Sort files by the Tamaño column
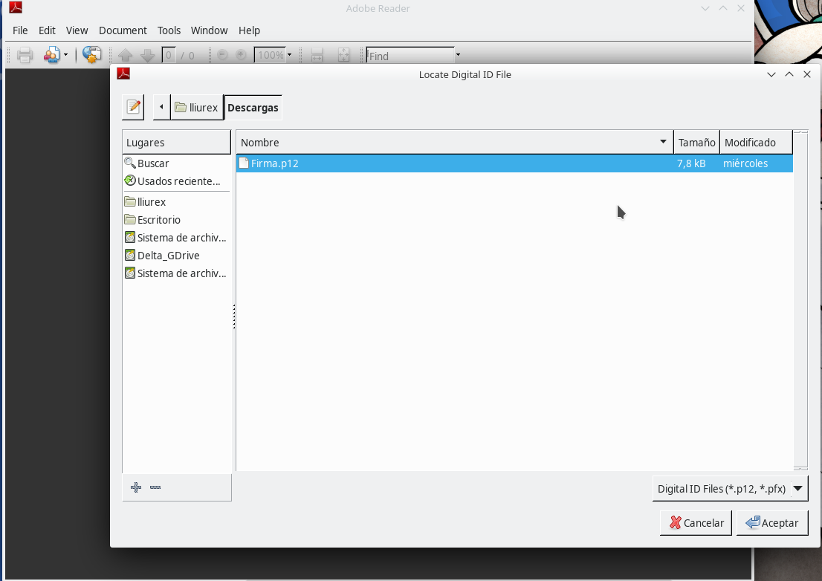 point(696,143)
